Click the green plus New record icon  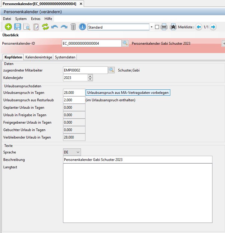coord(8,27)
